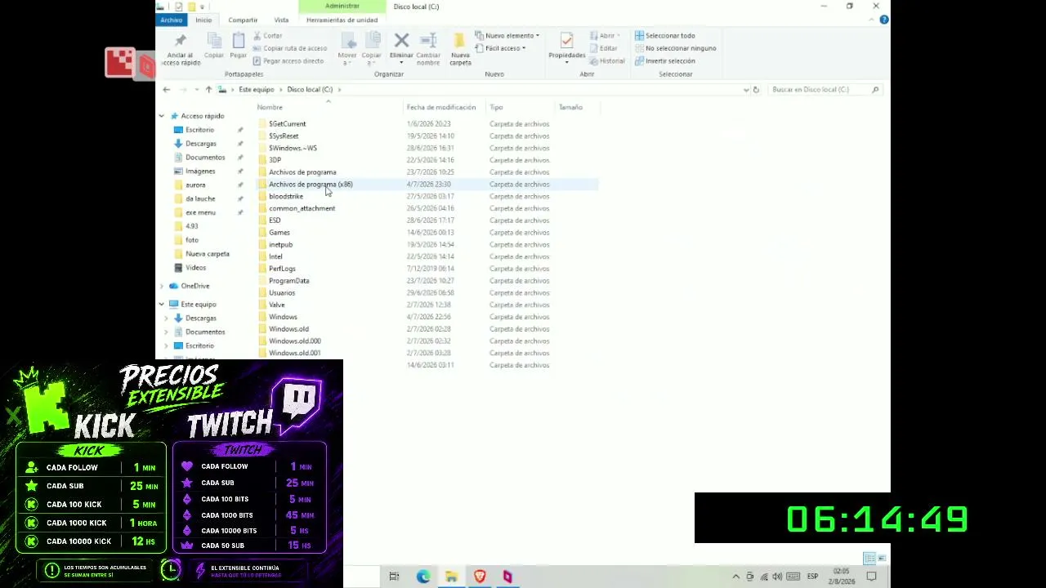Image resolution: width=1046 pixels, height=588 pixels.
Task: Open the Herramientas de unidad tab
Action: (x=342, y=20)
